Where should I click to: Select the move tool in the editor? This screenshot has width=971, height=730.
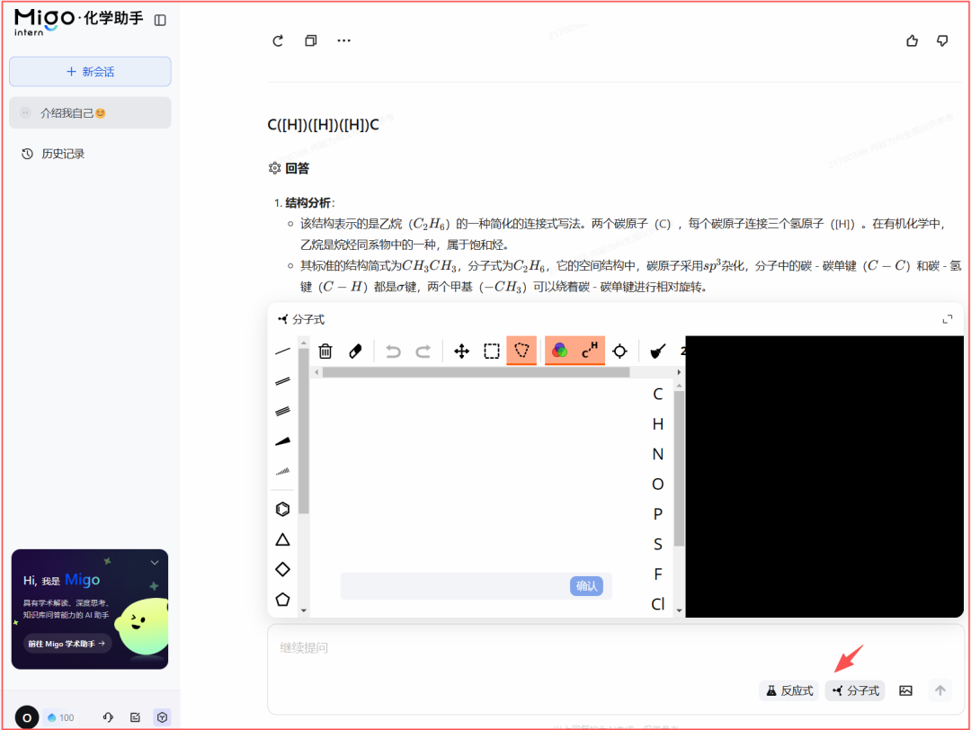coord(461,351)
